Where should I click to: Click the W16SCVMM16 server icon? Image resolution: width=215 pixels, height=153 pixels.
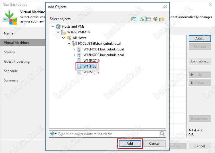coord(64,32)
